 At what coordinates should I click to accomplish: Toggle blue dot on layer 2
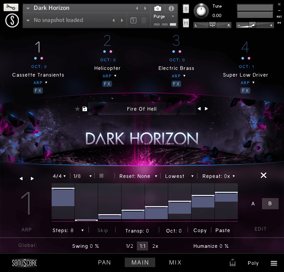(x=105, y=52)
